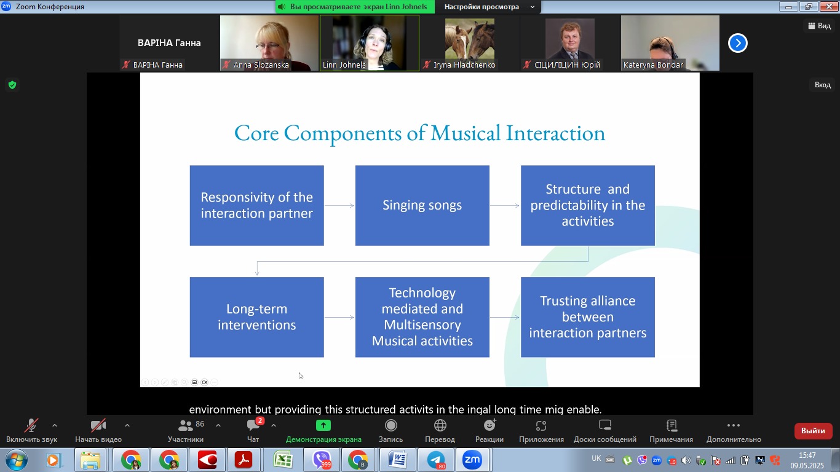The height and width of the screenshot is (472, 840).
Task: Turn on camera with Начать видео
Action: click(98, 426)
